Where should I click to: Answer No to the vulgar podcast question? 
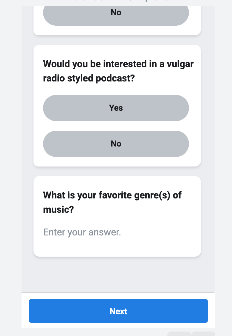point(116,144)
